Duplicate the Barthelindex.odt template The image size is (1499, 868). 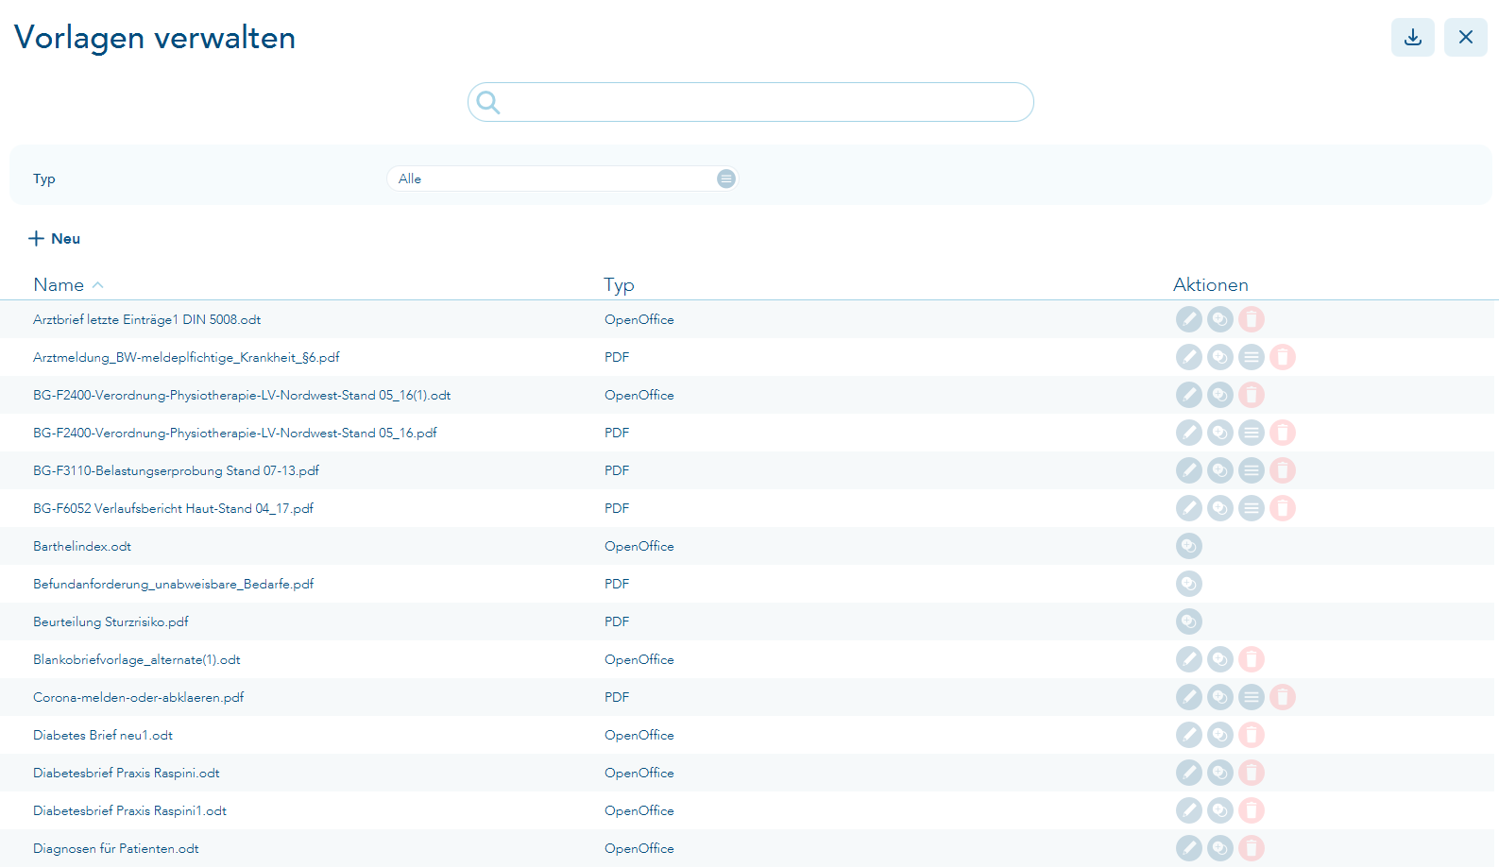point(1188,546)
